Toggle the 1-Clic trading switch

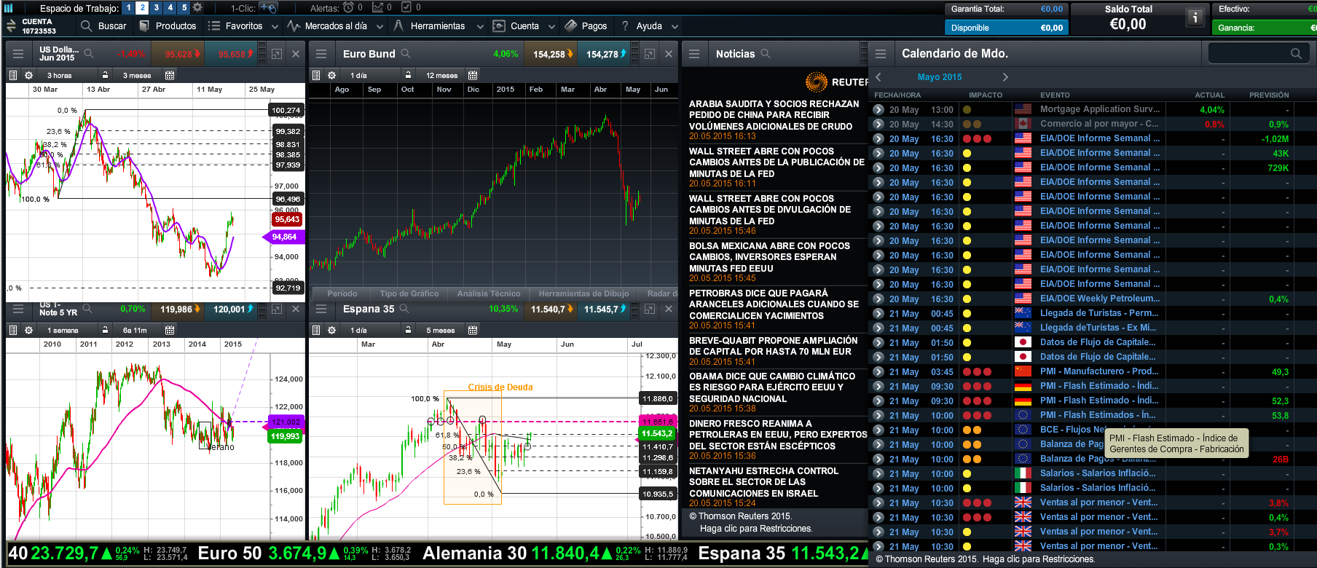(x=268, y=8)
